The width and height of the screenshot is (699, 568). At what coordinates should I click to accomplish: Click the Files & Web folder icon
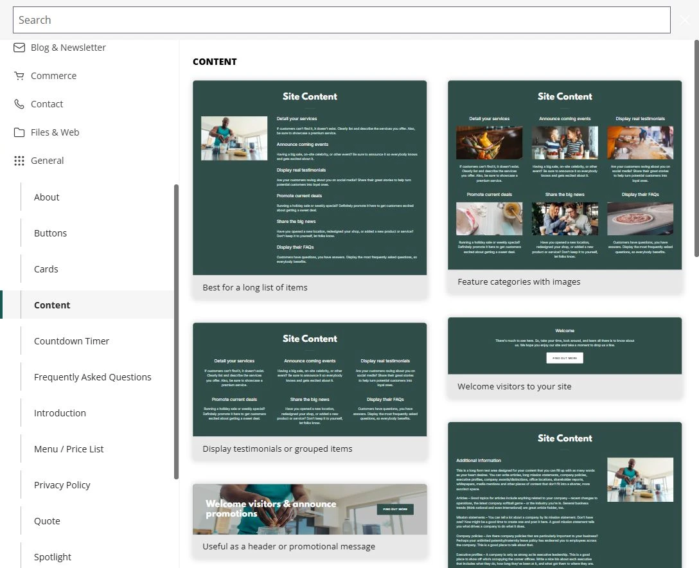(19, 132)
